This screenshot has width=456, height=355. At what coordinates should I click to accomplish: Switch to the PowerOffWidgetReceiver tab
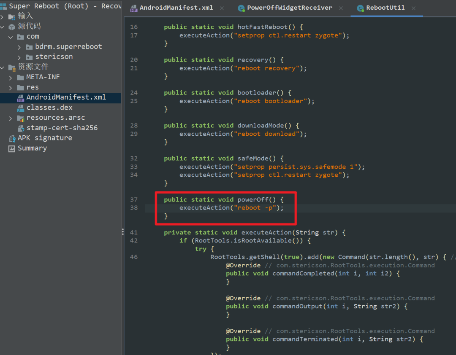pyautogui.click(x=289, y=8)
